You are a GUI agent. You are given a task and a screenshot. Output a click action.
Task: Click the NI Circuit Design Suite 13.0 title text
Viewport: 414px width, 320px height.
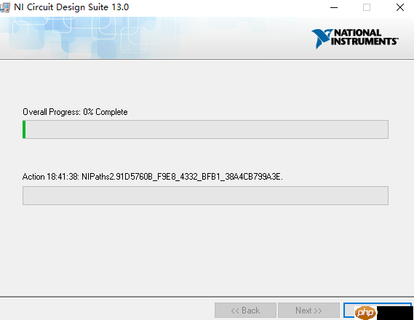pos(71,7)
